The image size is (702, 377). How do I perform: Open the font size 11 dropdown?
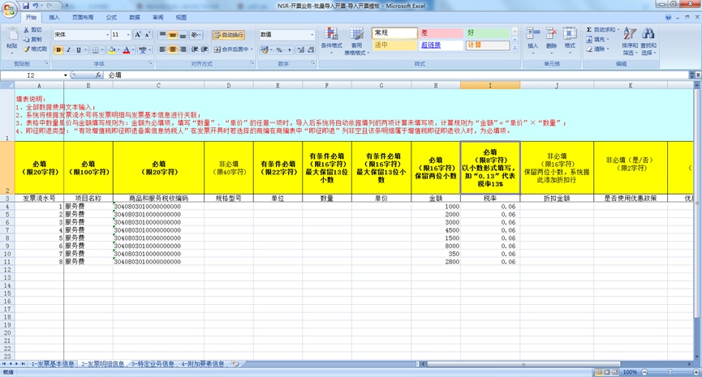point(128,34)
